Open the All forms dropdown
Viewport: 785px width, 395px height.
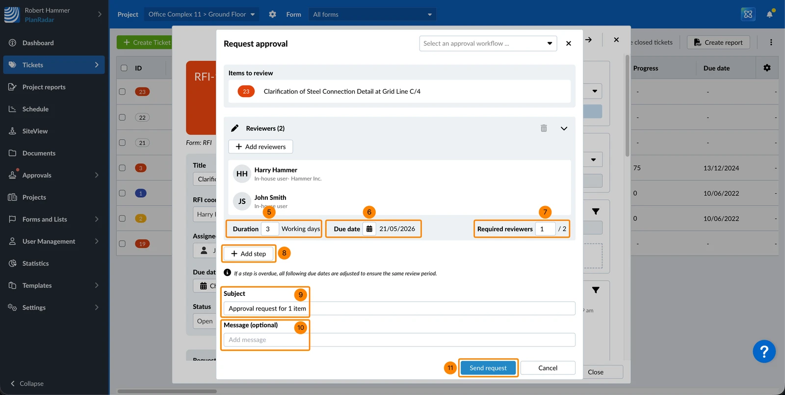(x=372, y=14)
